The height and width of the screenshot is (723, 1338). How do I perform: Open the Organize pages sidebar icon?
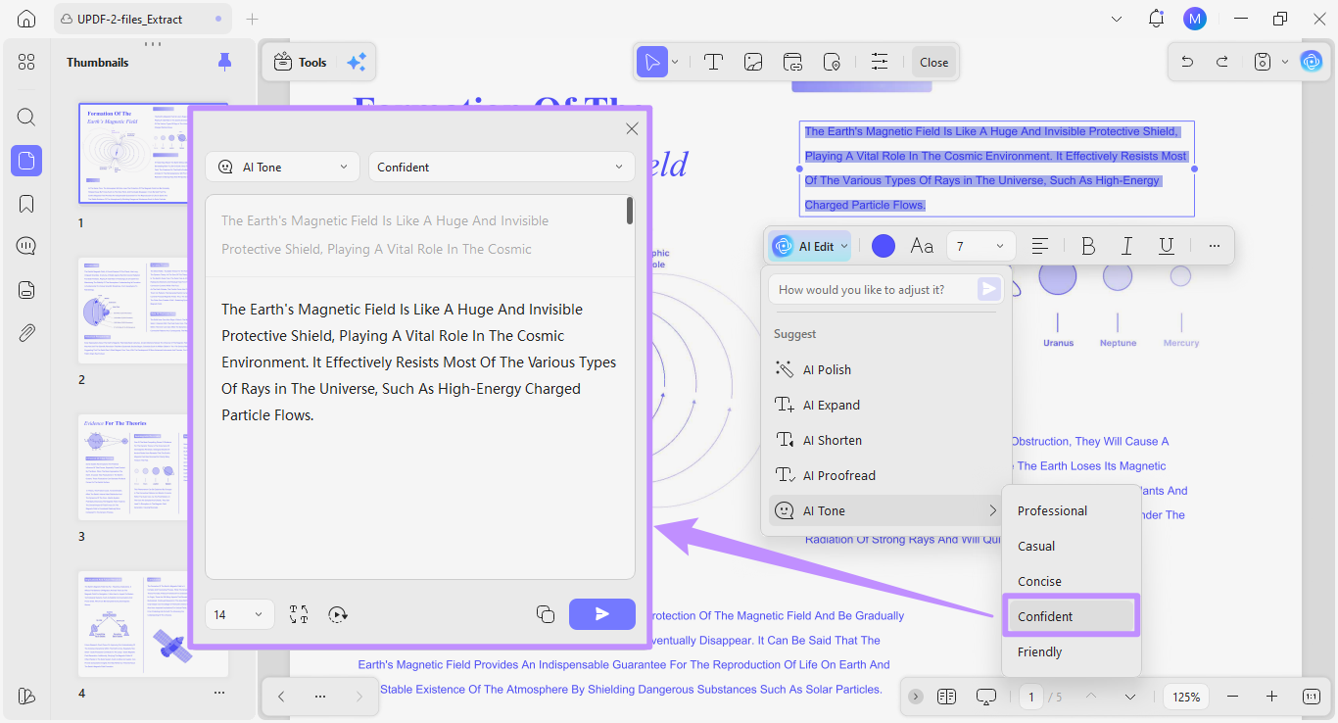tap(26, 63)
